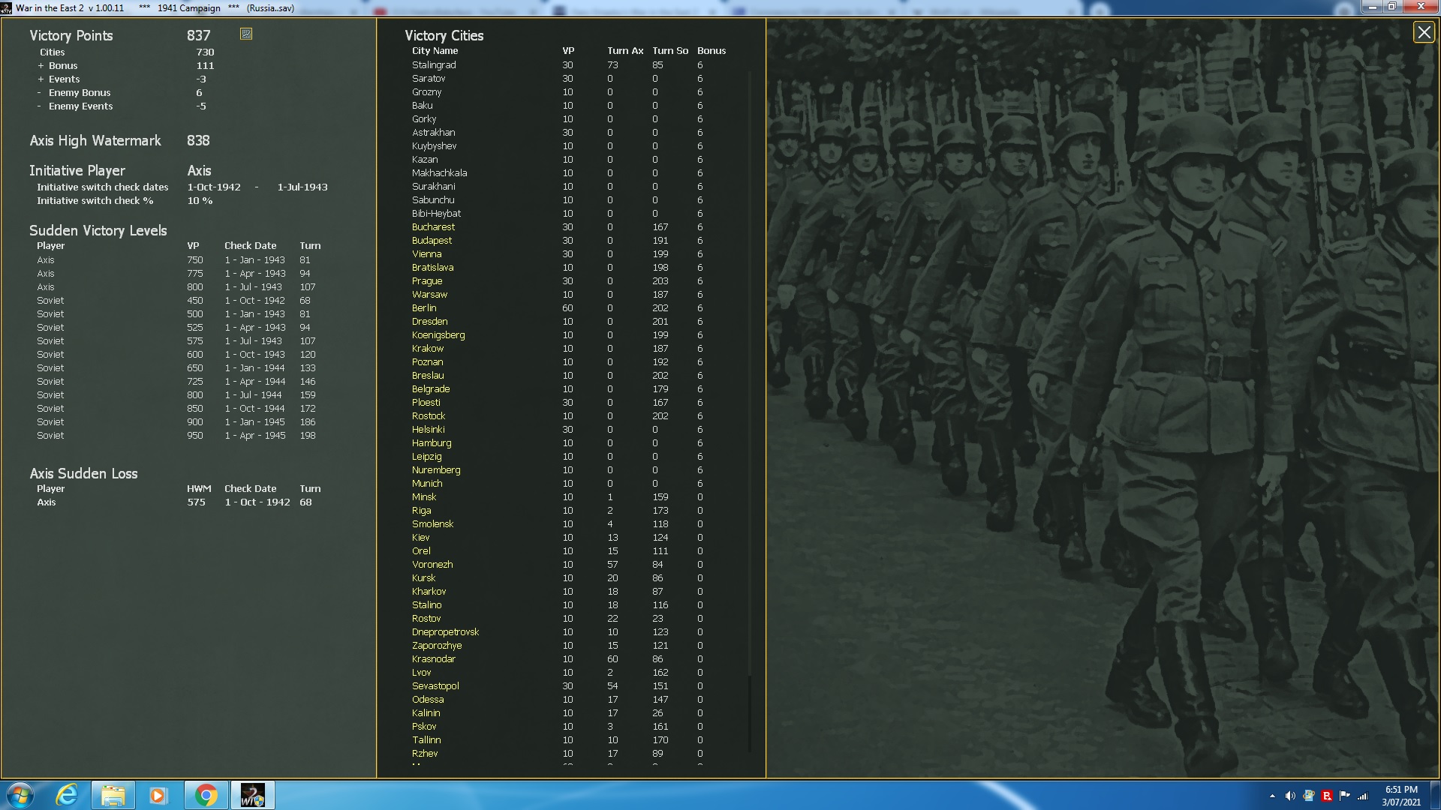
Task: Open network signal tray icon
Action: pyautogui.click(x=1363, y=796)
